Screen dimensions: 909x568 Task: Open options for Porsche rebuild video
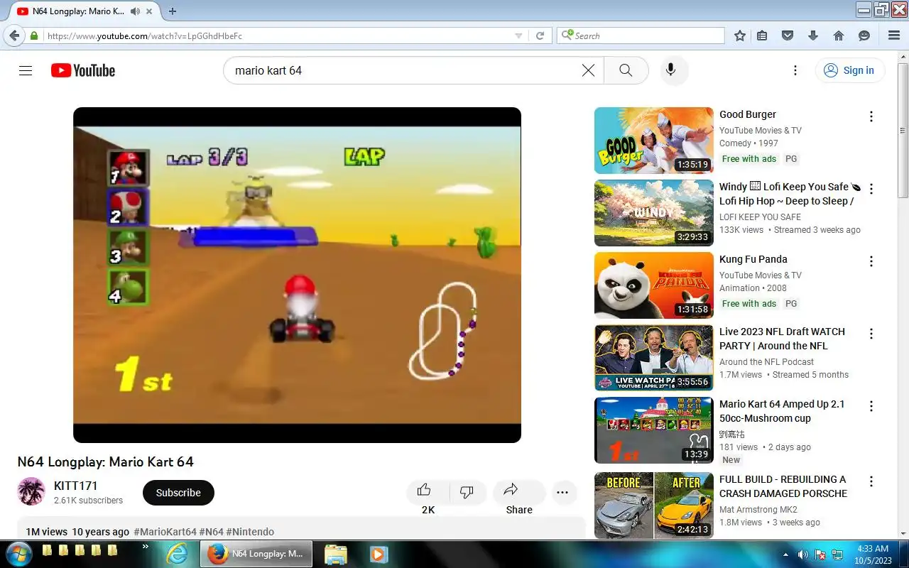pos(871,481)
